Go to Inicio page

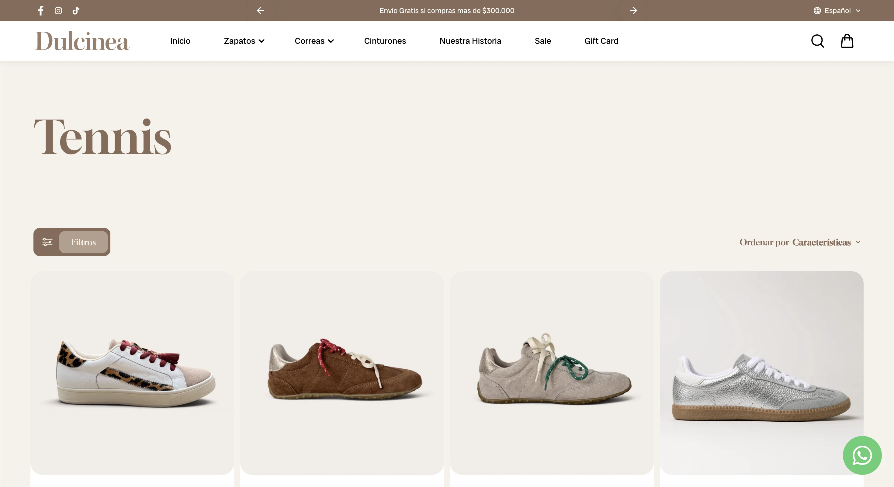click(x=180, y=41)
